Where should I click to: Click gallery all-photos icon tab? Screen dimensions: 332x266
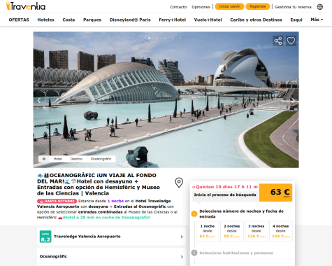[44, 159]
